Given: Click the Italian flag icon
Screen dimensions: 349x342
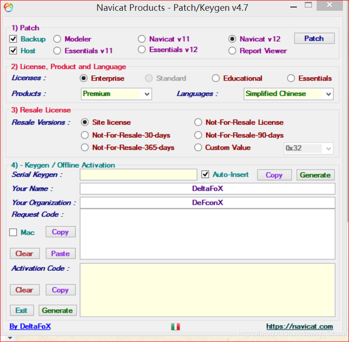Looking at the screenshot, I should [175, 327].
